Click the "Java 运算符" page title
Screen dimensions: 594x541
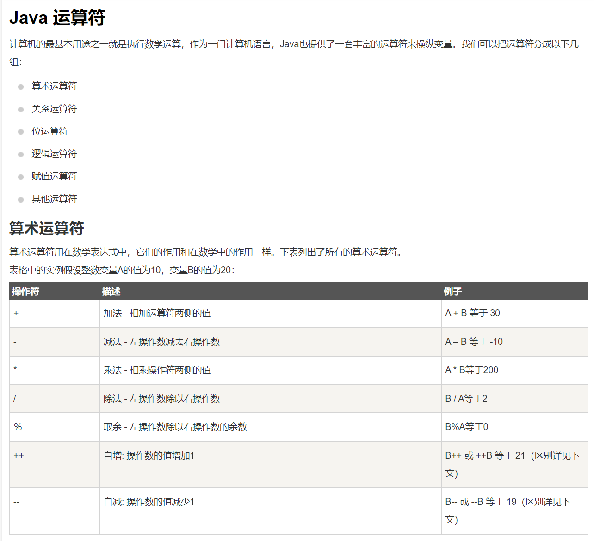(x=57, y=18)
